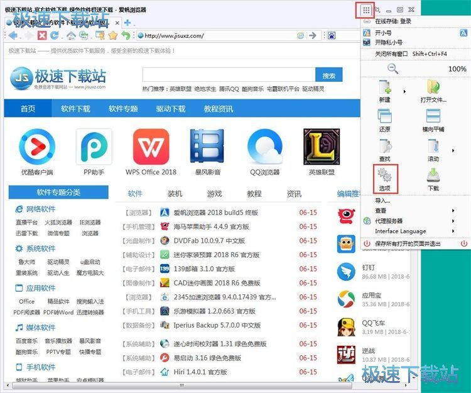Screen dimensions: 471x393
Task: Open 139邮箱 3.1.0 官方版 link
Action: (x=204, y=269)
